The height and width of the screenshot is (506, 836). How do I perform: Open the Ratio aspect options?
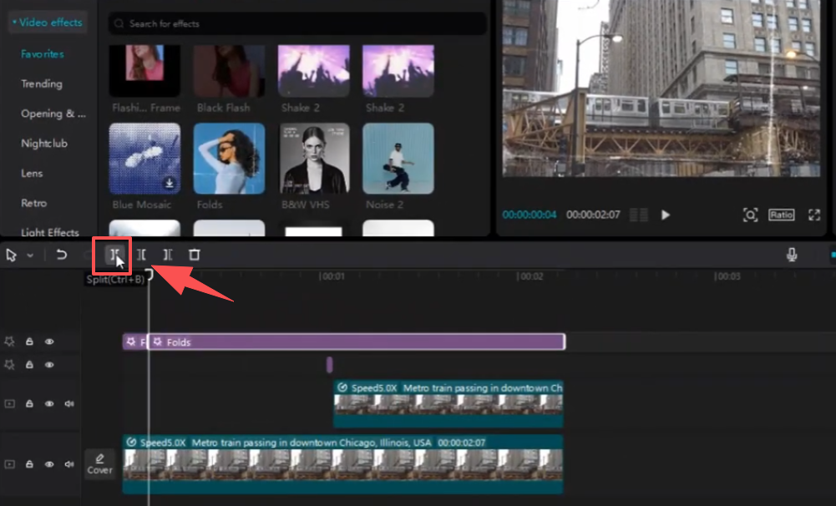pos(781,215)
